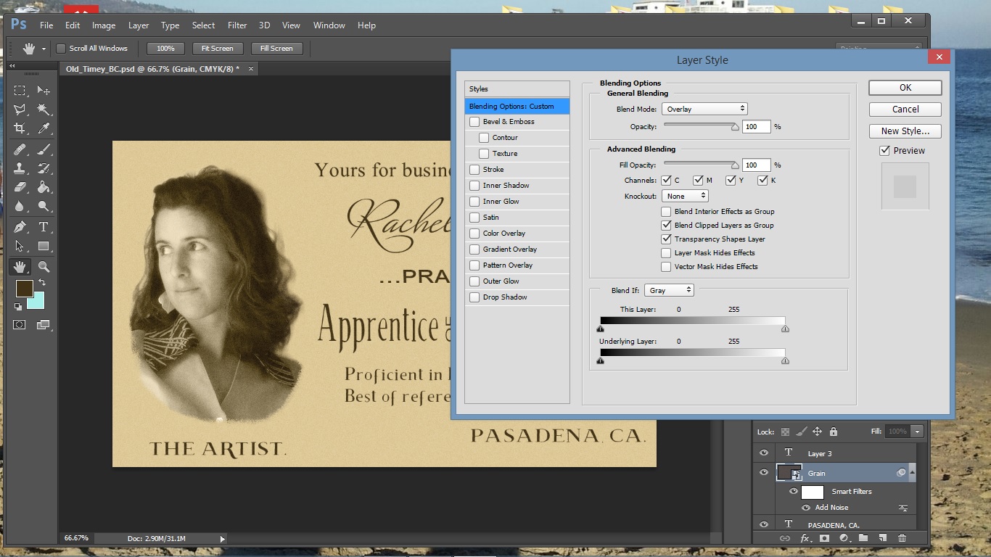Open the Filter menu
Screen dimensions: 991x557
click(237, 25)
